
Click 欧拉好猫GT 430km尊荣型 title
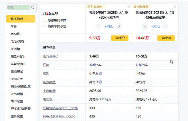pyautogui.click(x=155, y=15)
